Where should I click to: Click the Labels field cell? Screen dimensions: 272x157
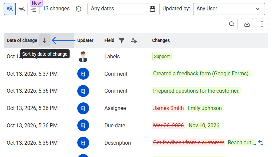tap(112, 57)
